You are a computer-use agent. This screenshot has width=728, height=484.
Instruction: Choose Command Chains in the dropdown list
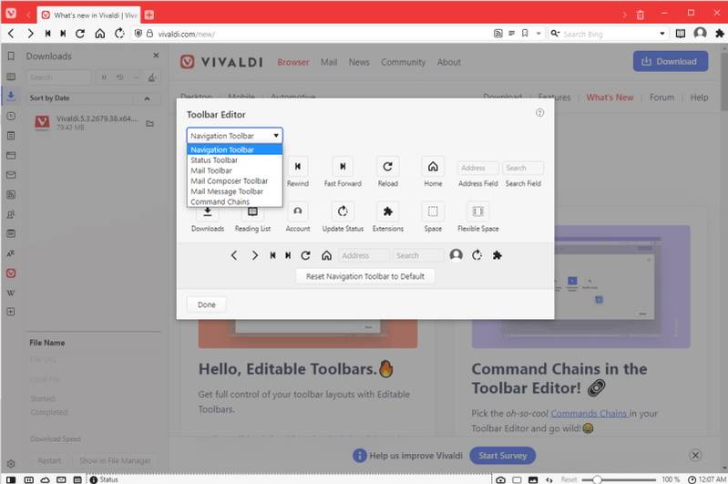click(234, 201)
